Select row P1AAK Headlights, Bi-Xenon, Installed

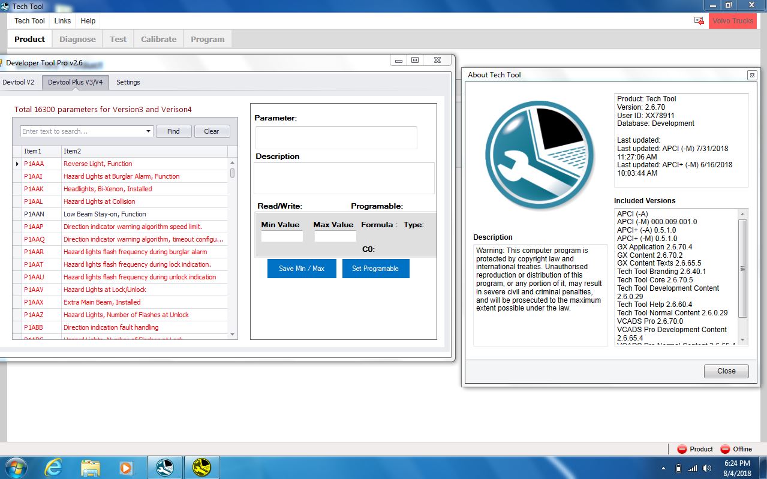tap(120, 189)
